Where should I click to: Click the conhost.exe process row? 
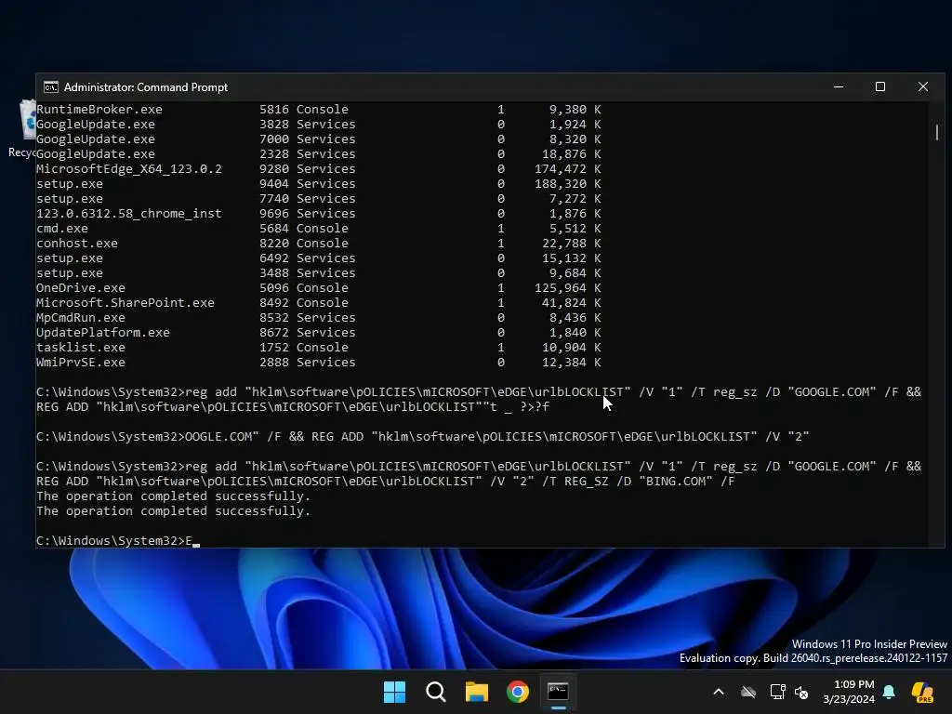[x=319, y=244]
